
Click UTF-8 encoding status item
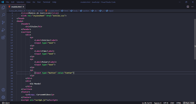click(x=166, y=103)
